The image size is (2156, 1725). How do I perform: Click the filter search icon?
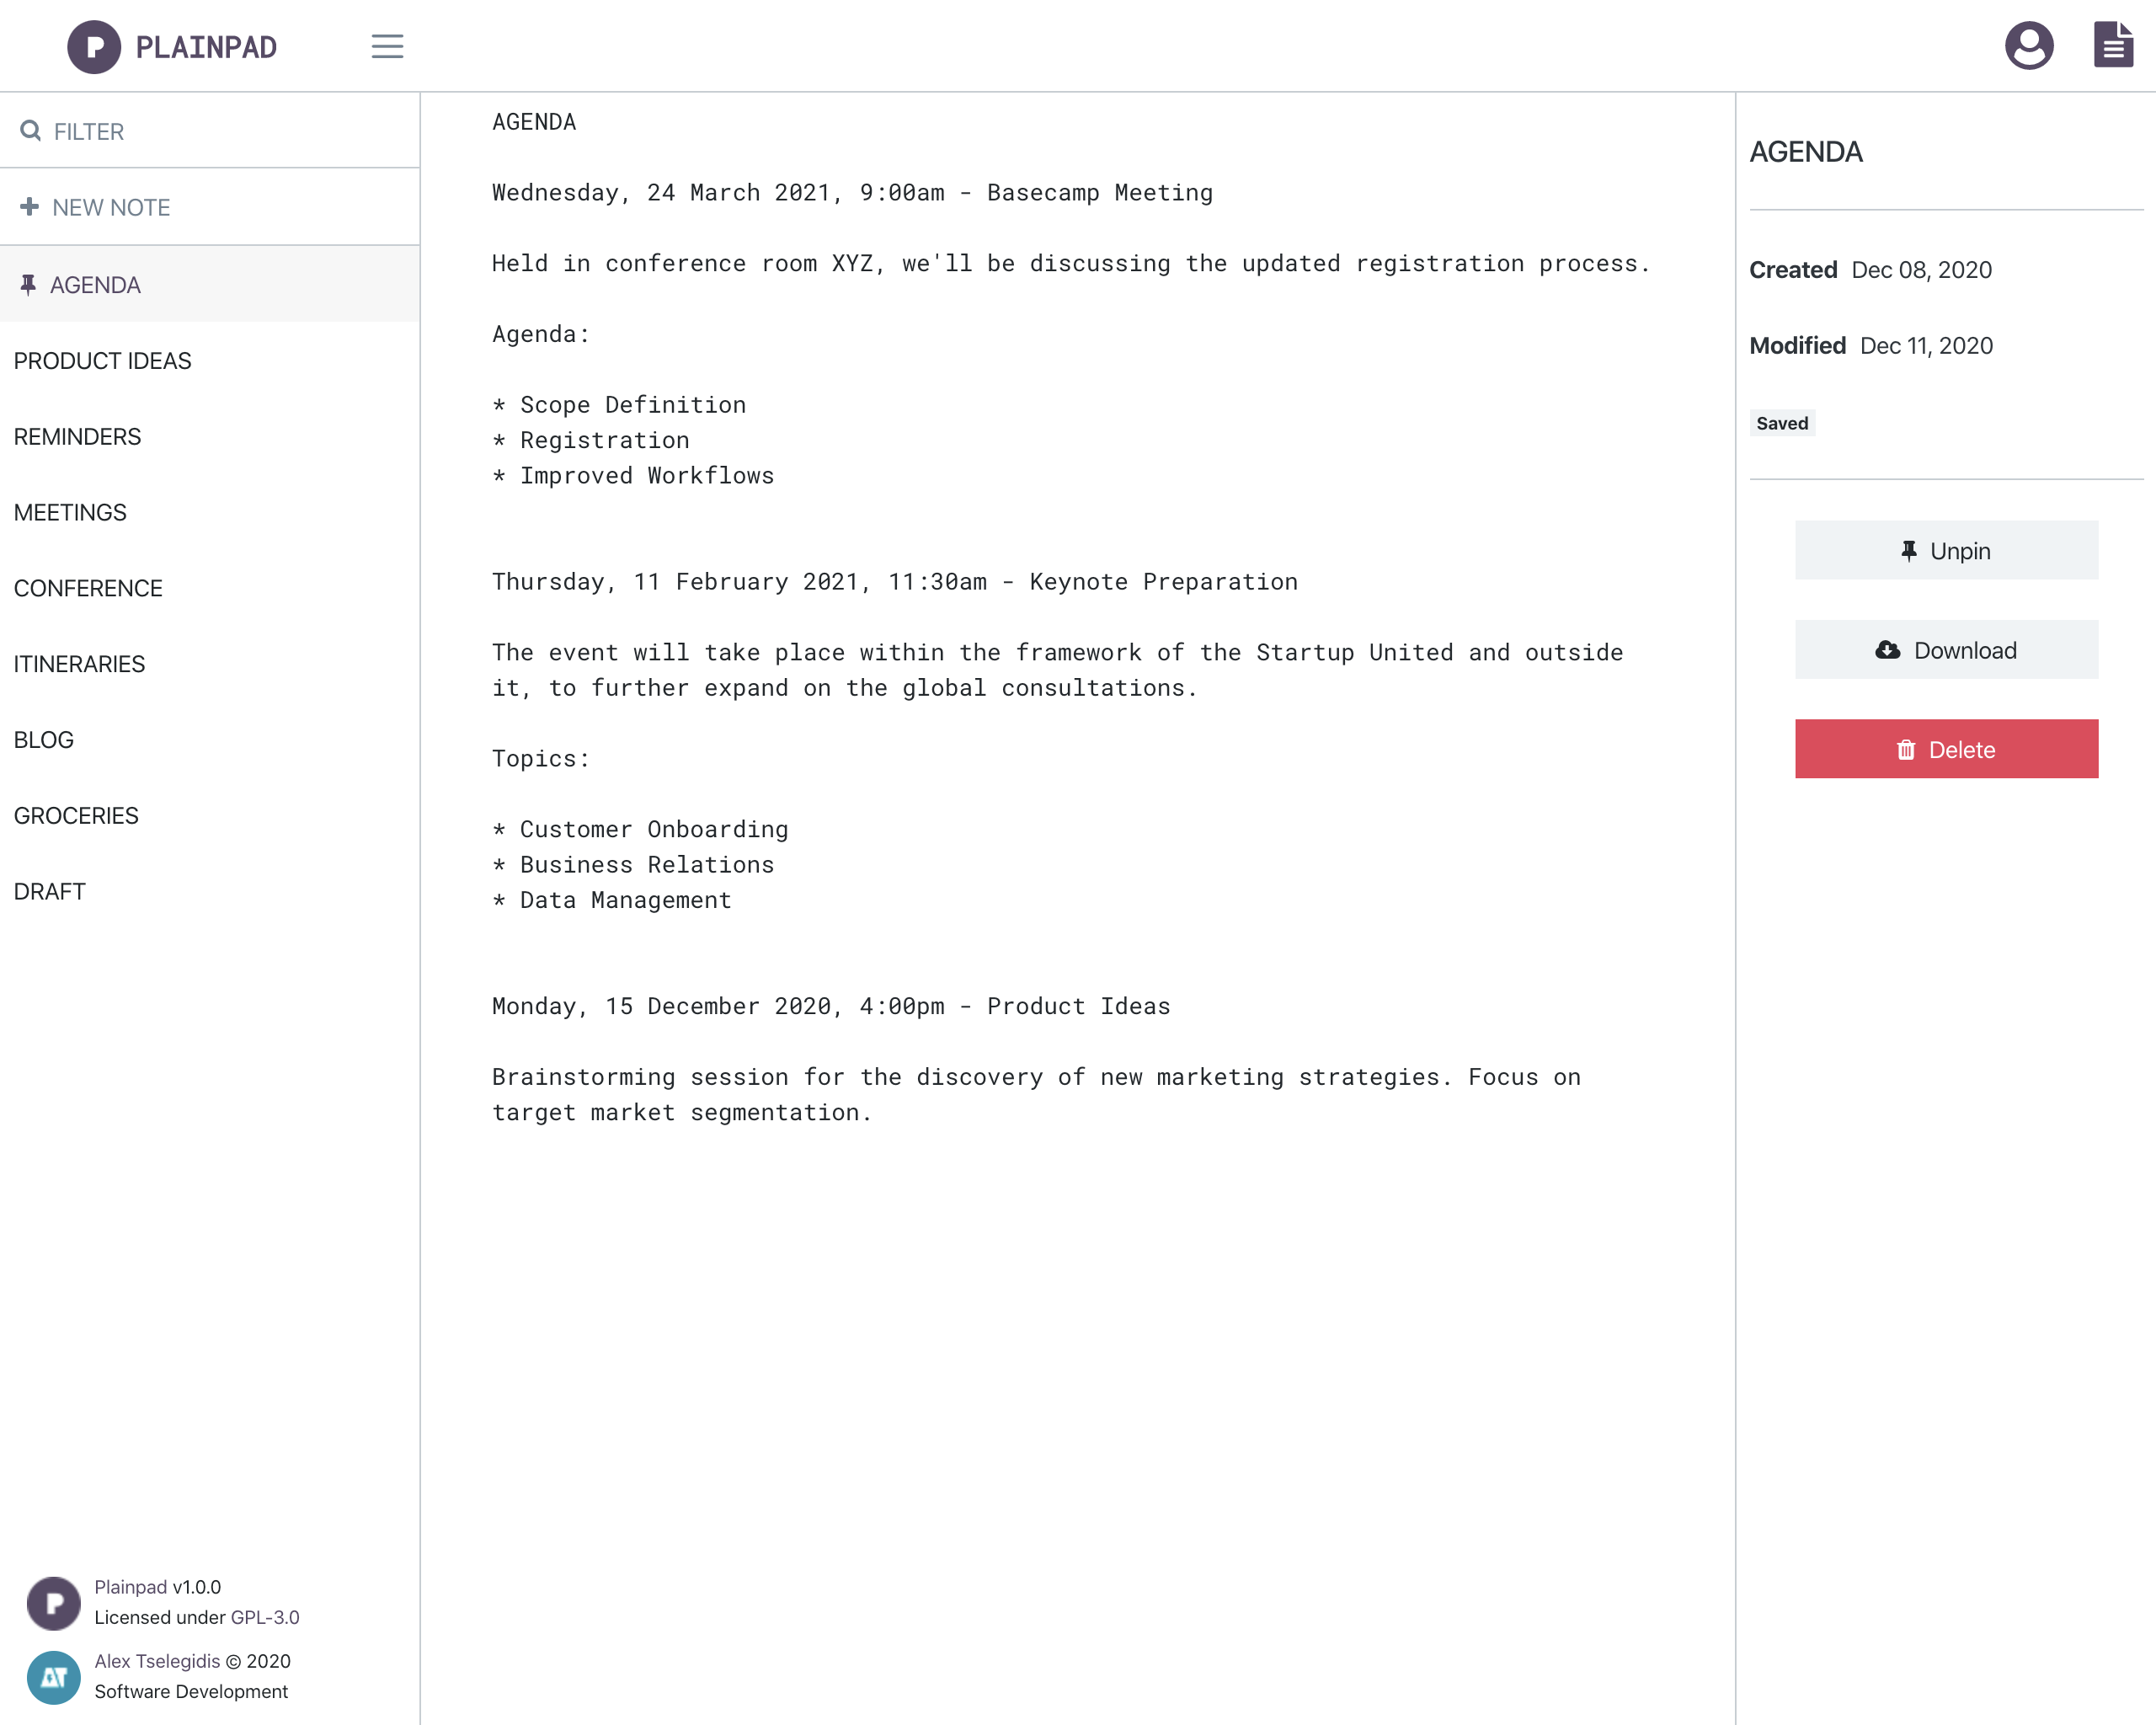click(x=30, y=131)
